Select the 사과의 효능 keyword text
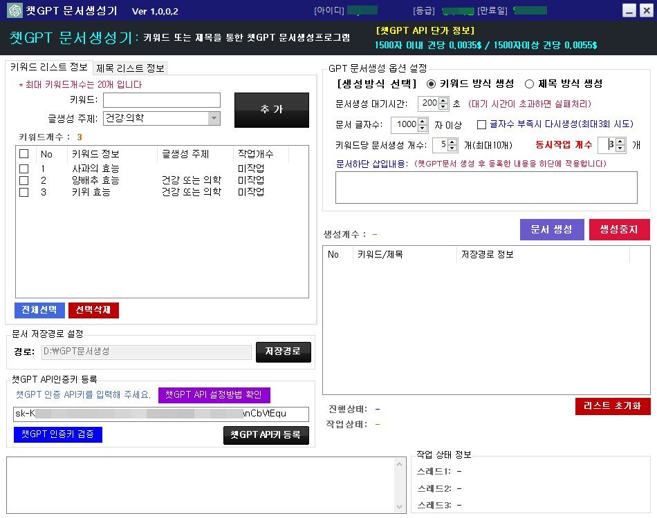The height and width of the screenshot is (518, 657). [95, 169]
